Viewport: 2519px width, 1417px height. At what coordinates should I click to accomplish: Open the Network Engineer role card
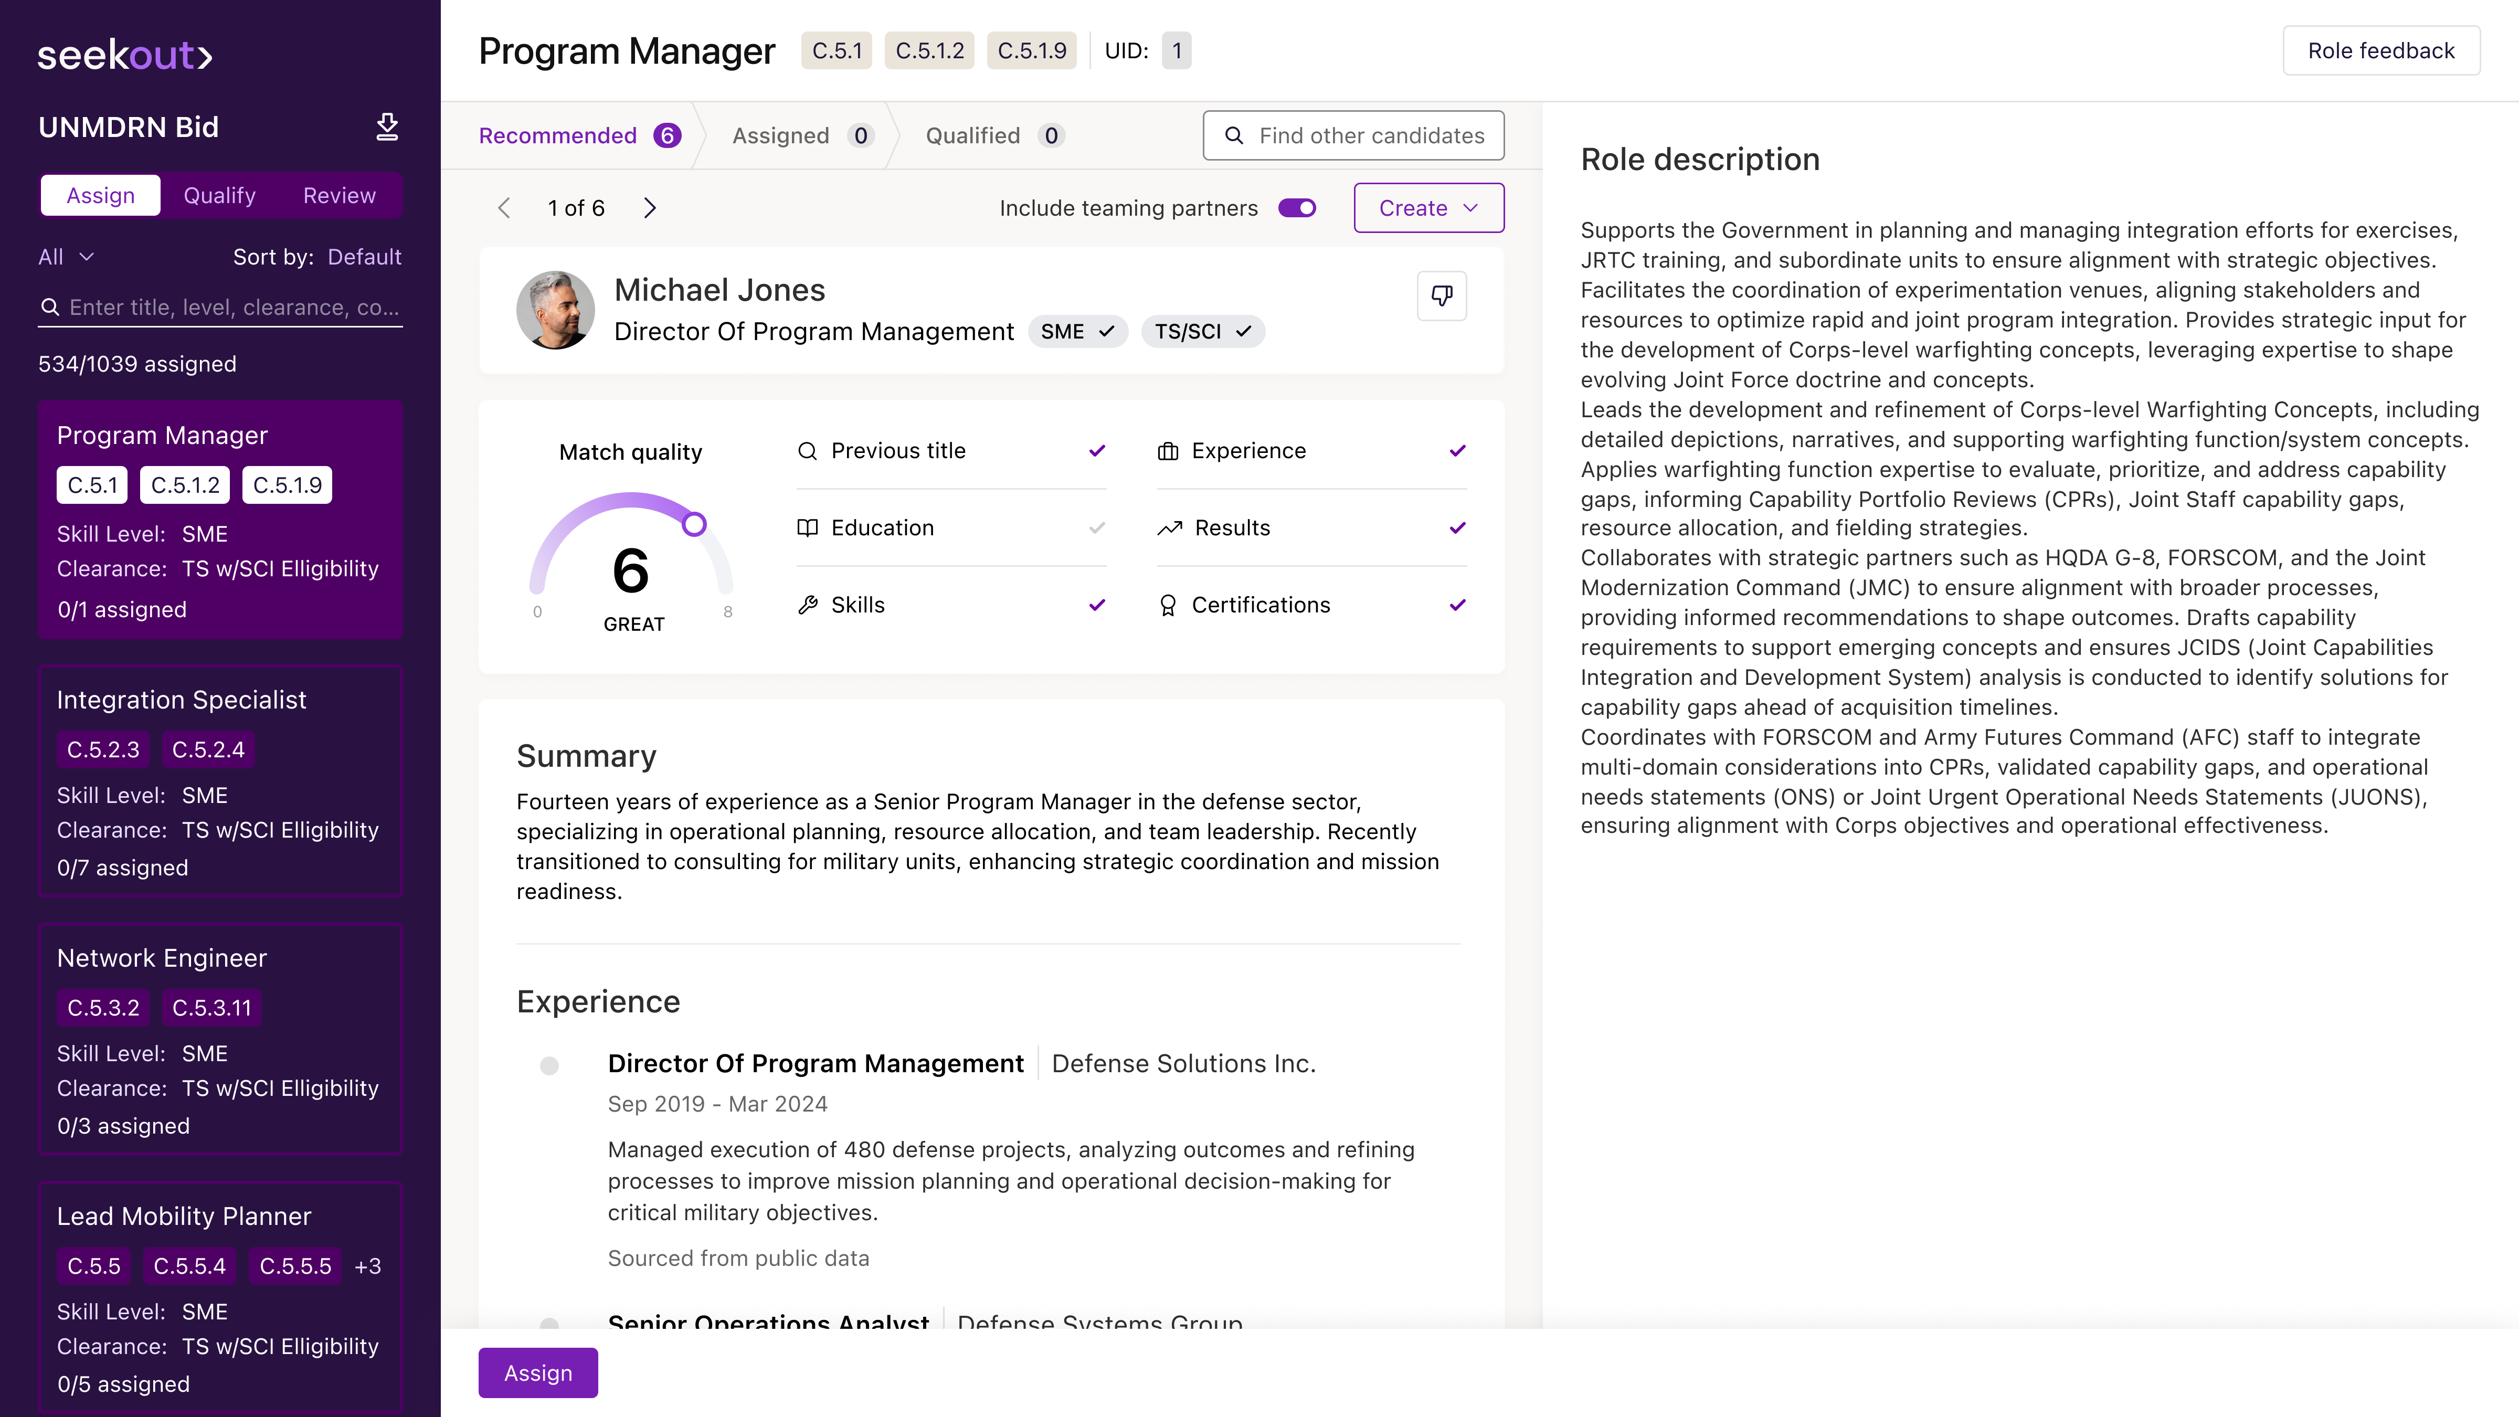(x=220, y=1040)
